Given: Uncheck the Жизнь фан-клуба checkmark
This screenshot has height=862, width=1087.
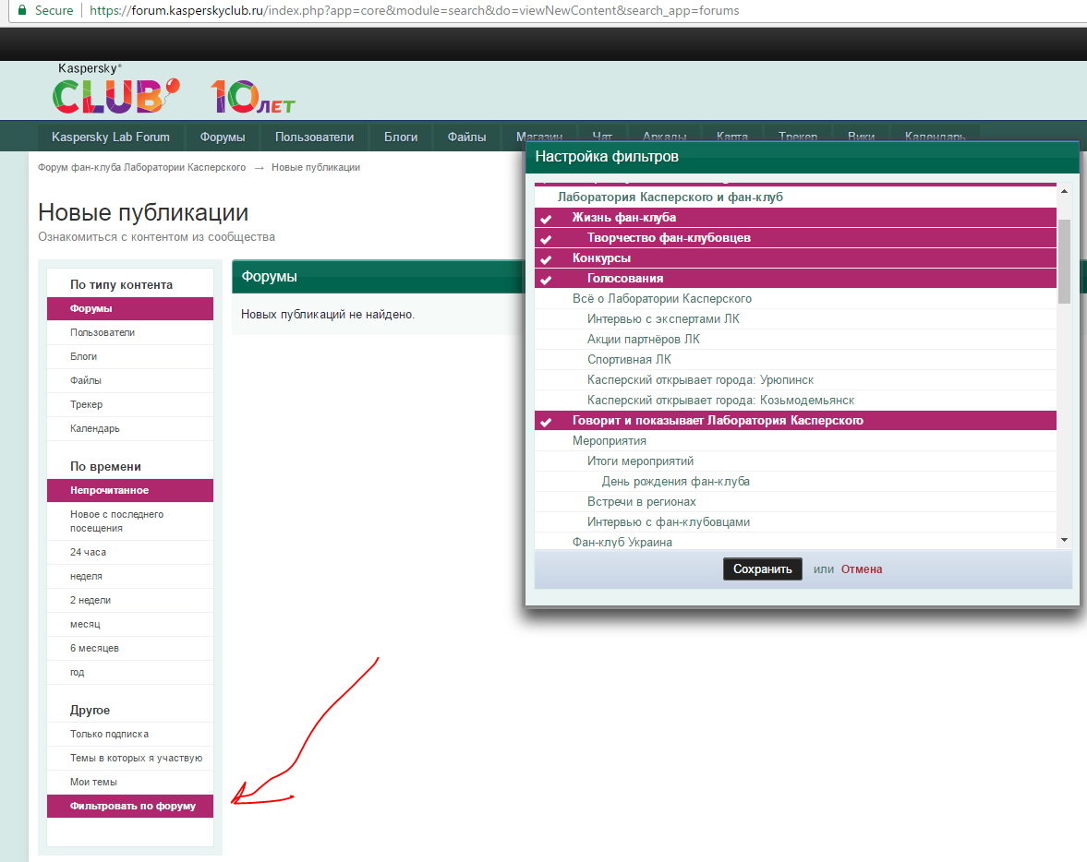Looking at the screenshot, I should point(547,219).
